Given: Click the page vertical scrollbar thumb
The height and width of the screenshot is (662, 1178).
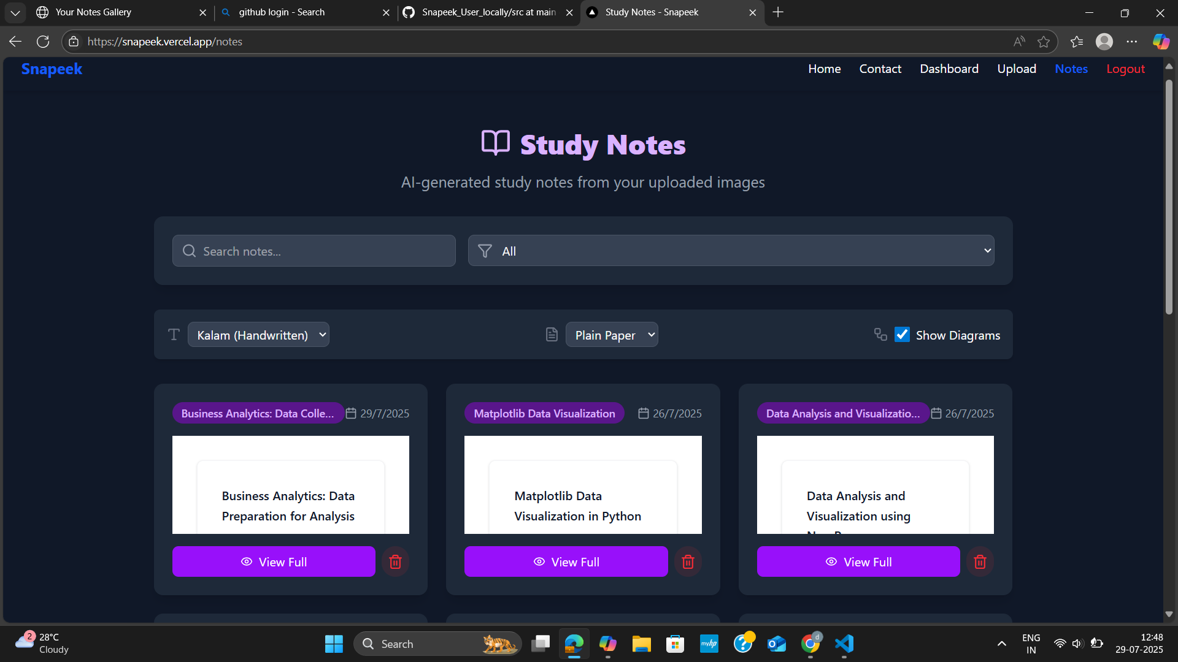Looking at the screenshot, I should coord(1169,196).
